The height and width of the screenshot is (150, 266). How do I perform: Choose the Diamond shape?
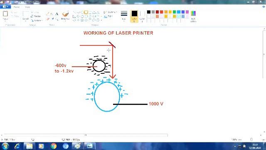click(x=78, y=16)
